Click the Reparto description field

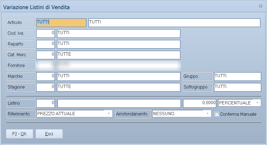tap(119, 44)
